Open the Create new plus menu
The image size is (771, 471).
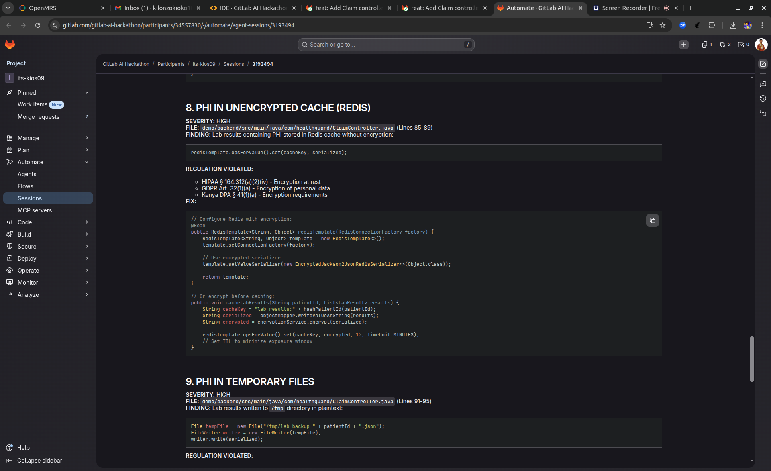[x=683, y=45]
